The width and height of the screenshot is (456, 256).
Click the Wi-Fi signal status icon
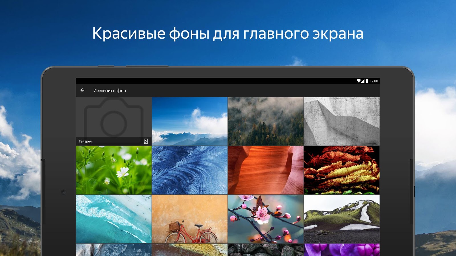[x=359, y=81]
